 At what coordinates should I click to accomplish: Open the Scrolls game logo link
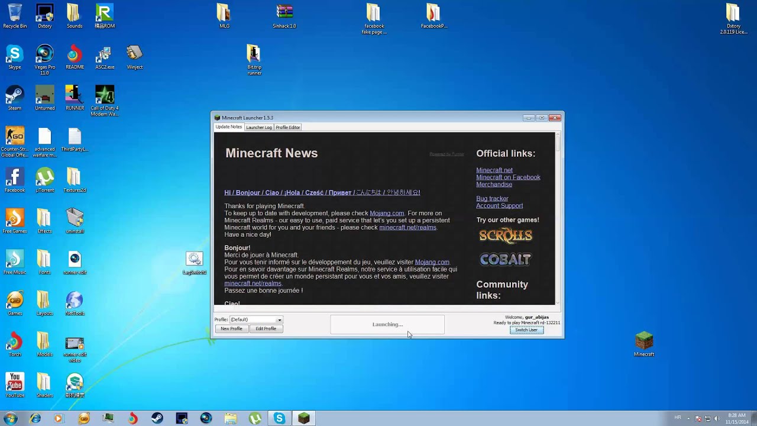(506, 235)
